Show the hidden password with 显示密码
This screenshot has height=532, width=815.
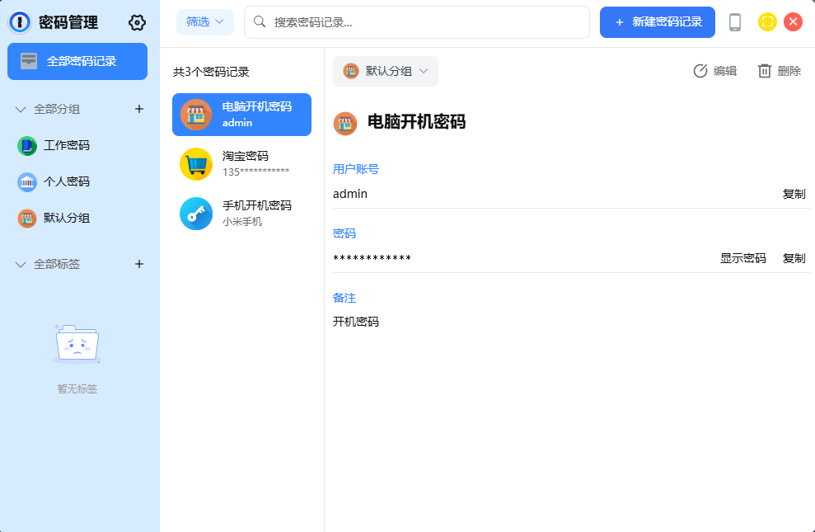(x=742, y=258)
